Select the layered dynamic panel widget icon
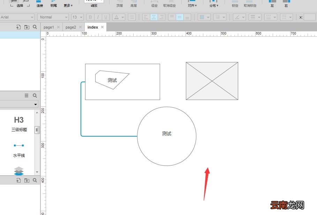 click(x=19, y=171)
